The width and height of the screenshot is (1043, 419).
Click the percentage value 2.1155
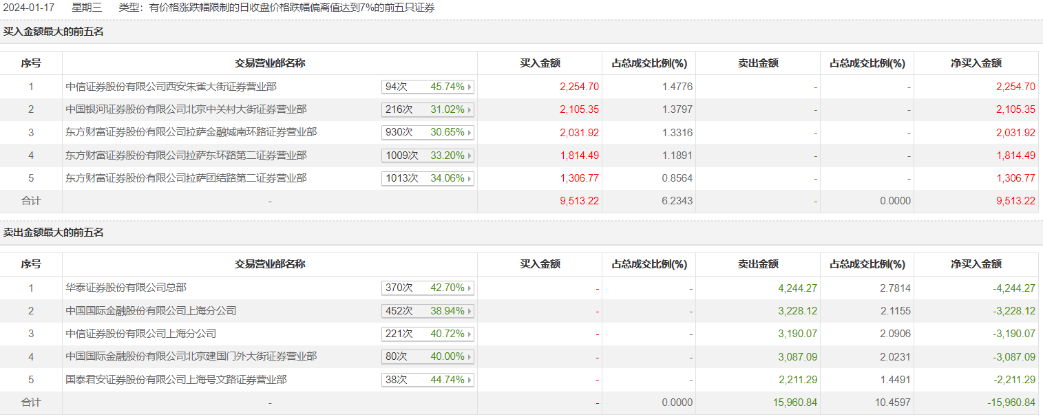tap(895, 311)
